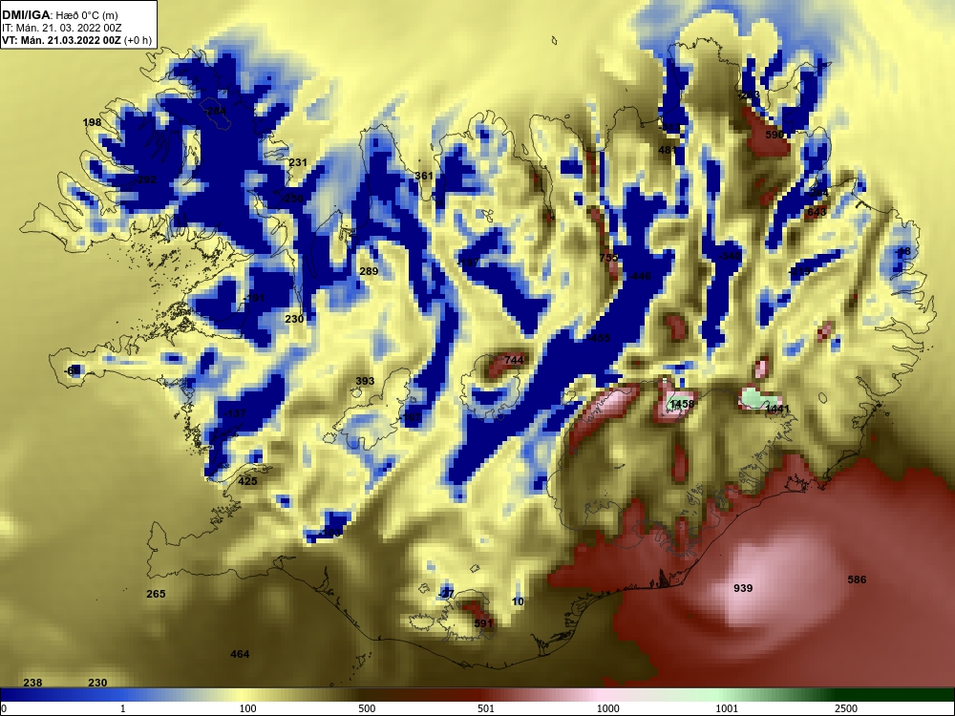Click the 198 height value on the map
Viewport: 955px width, 716px height.
[92, 122]
